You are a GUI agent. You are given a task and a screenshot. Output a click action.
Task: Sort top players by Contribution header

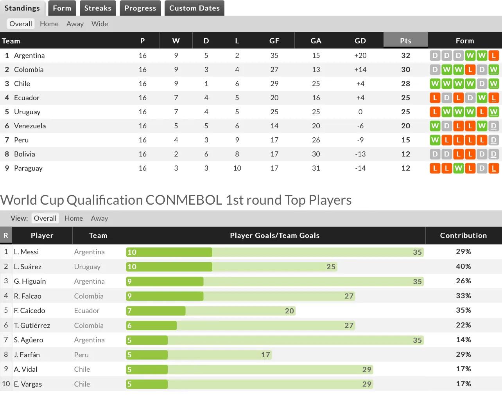[x=463, y=236]
